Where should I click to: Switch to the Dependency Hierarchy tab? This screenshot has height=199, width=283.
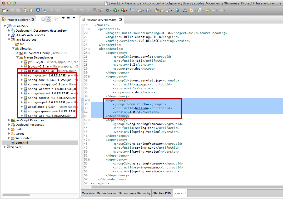click(135, 193)
